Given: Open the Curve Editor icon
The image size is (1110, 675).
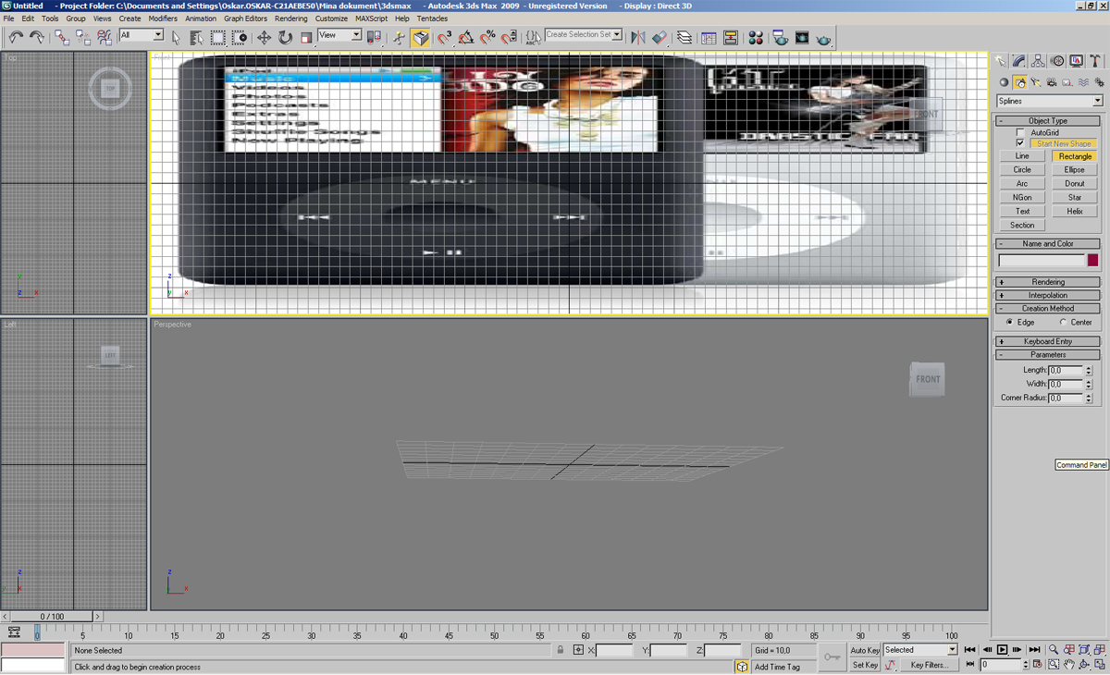Looking at the screenshot, I should 709,37.
